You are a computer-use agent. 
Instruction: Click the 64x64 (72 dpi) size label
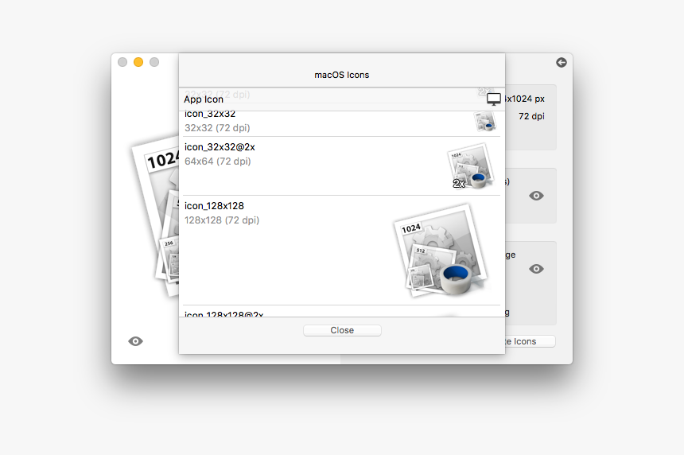tap(218, 161)
